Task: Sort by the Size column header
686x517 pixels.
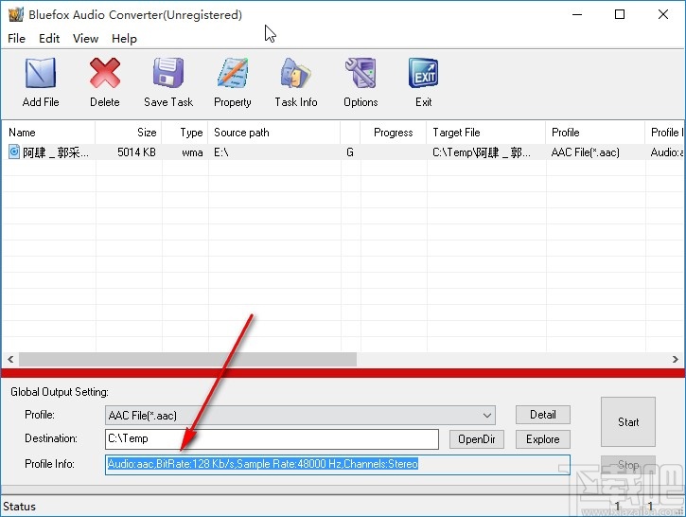Action: click(128, 133)
